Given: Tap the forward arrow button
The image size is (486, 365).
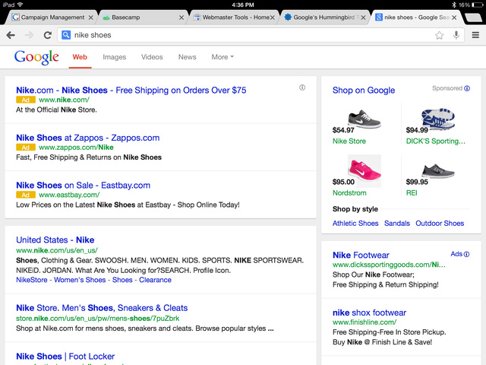Looking at the screenshot, I should pos(29,35).
